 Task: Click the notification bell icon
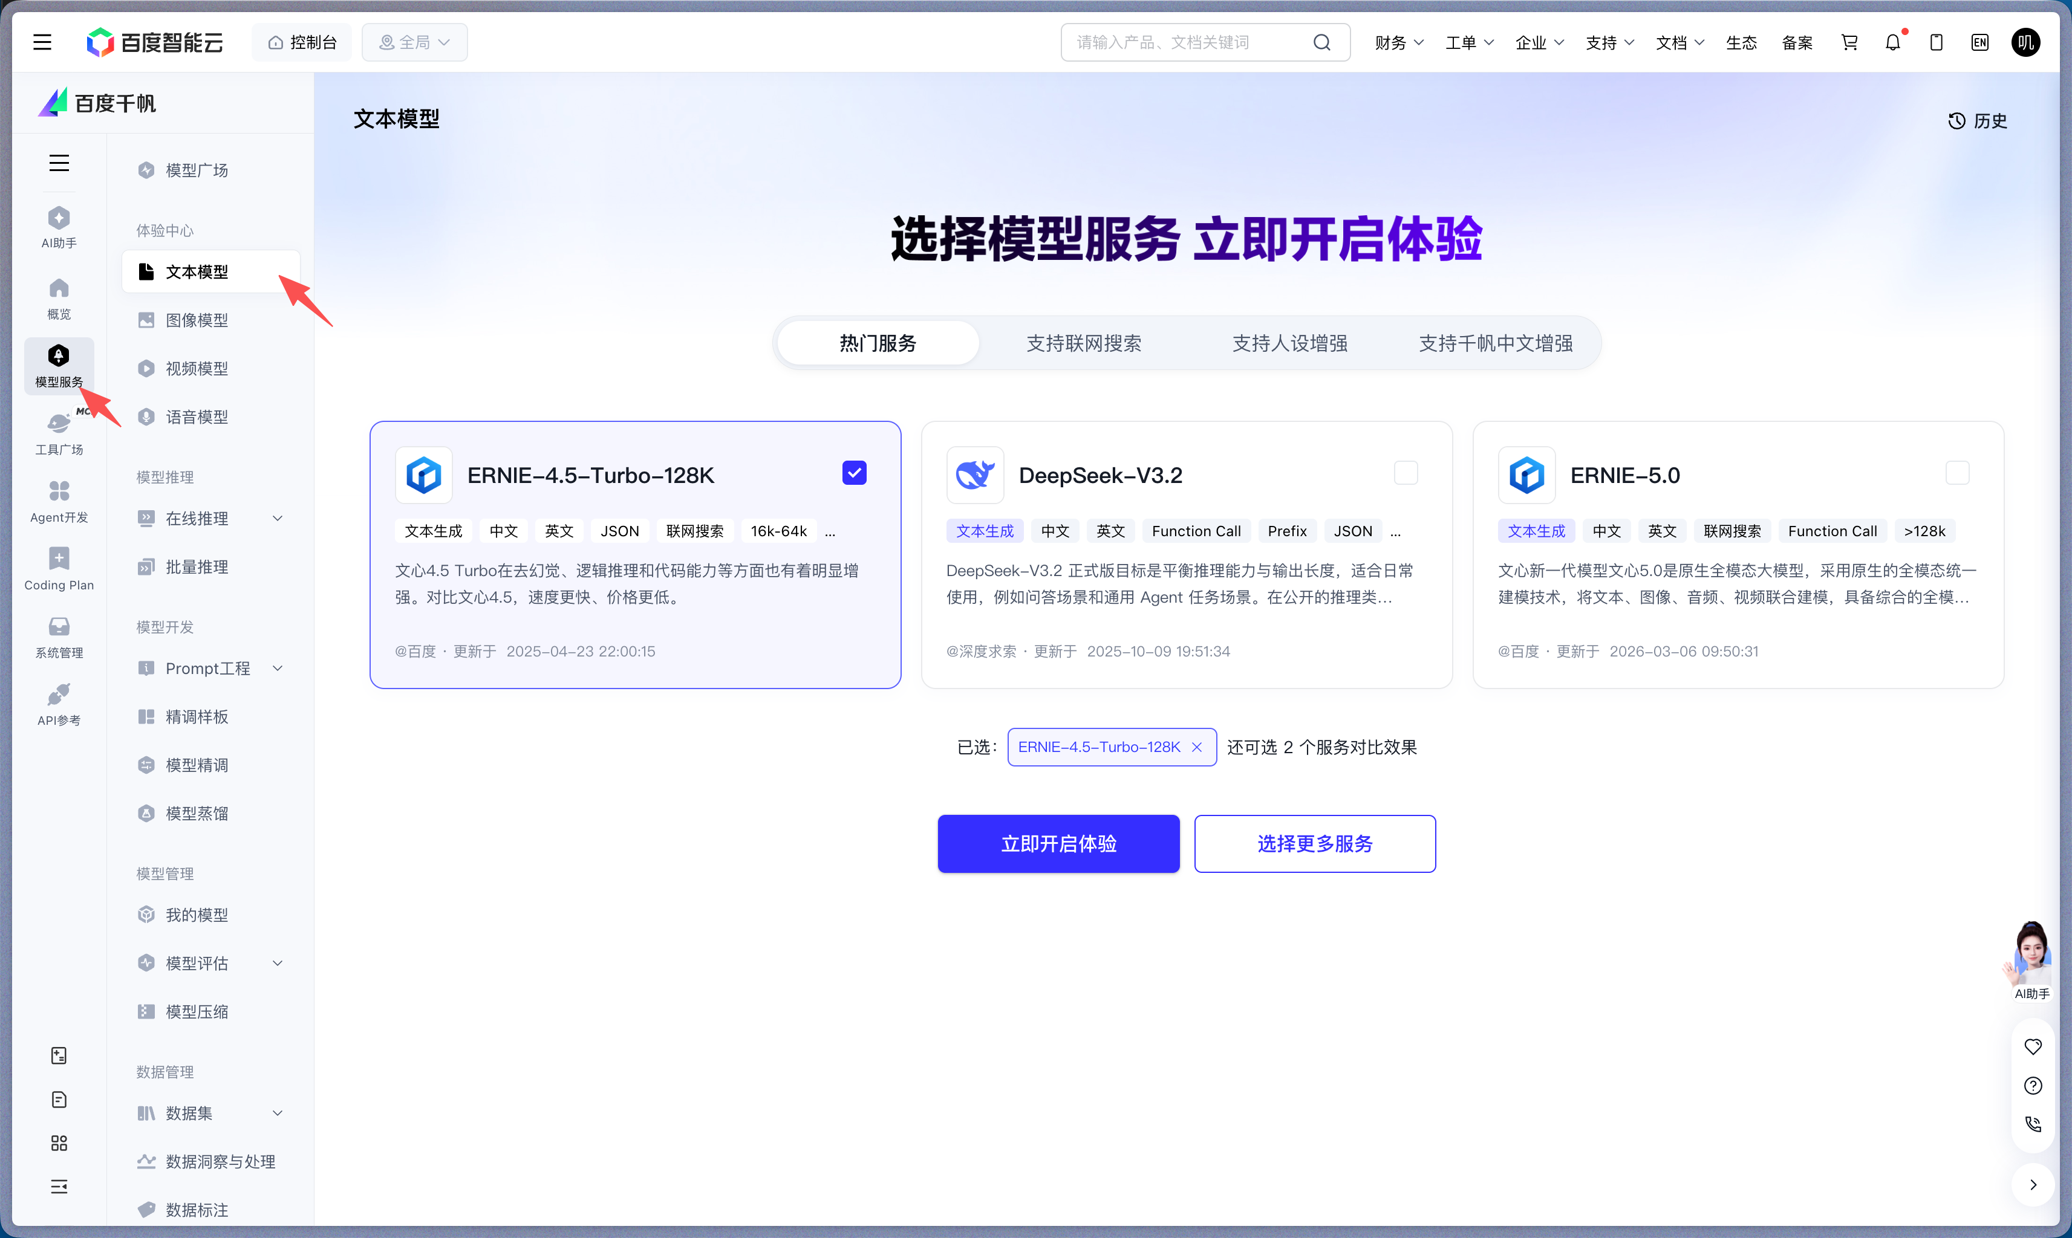coord(1892,42)
